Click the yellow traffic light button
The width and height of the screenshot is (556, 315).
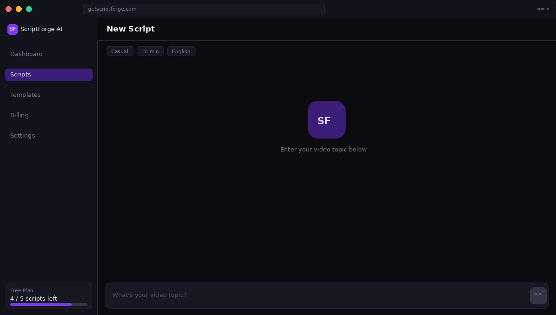[x=19, y=9]
